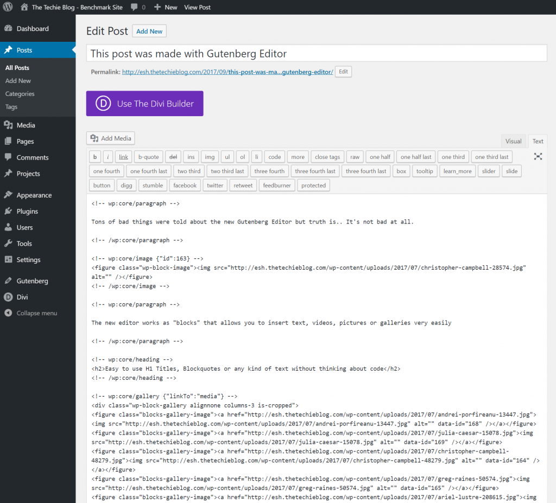Viewport: 556px width, 503px height.
Task: Click the ul quicktag button
Action: click(x=228, y=157)
